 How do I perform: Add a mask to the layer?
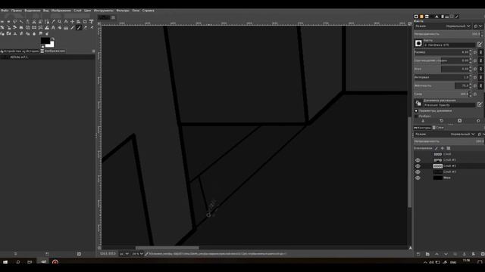click(473, 254)
